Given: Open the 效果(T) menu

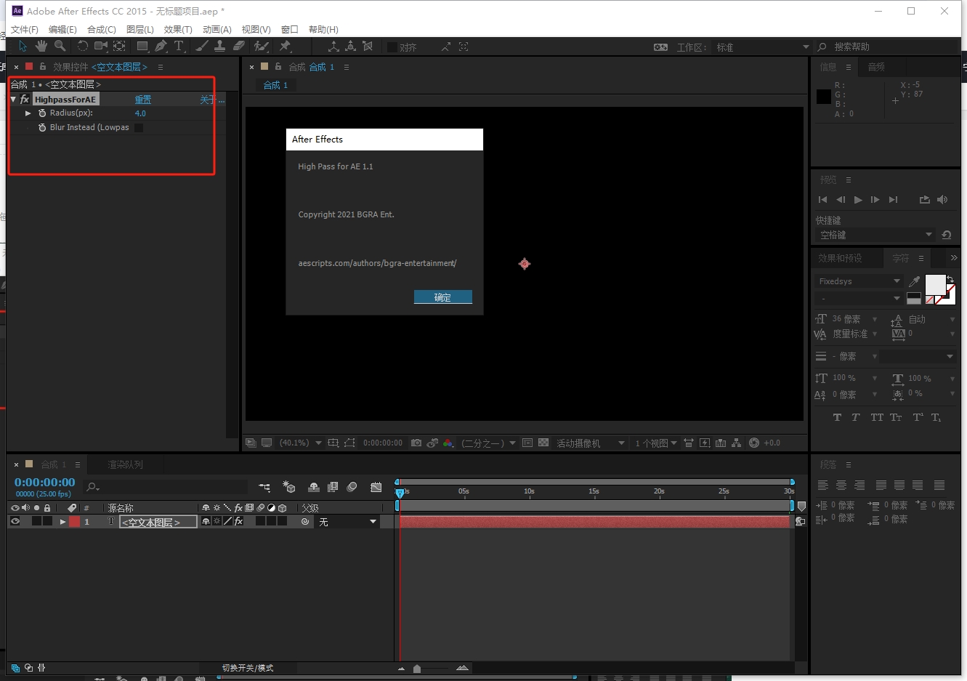Looking at the screenshot, I should click(x=178, y=30).
